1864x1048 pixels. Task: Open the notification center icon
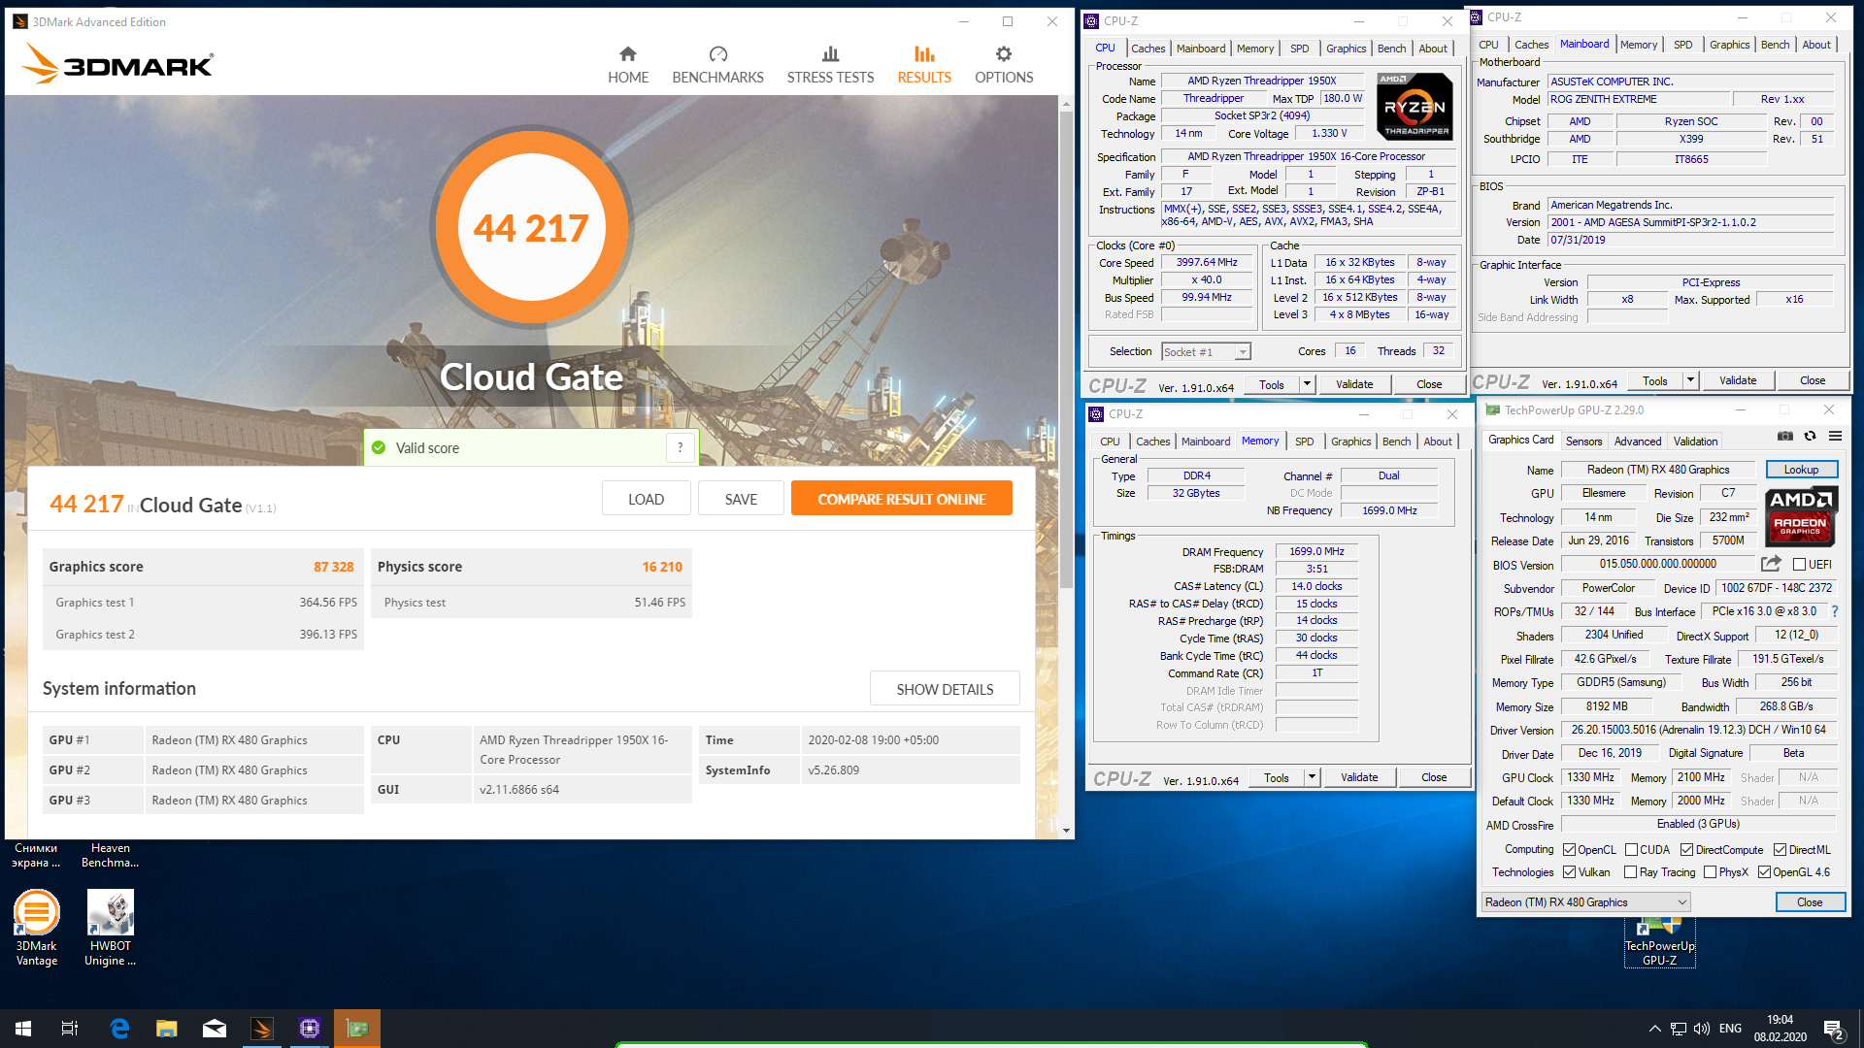pyautogui.click(x=1834, y=1030)
